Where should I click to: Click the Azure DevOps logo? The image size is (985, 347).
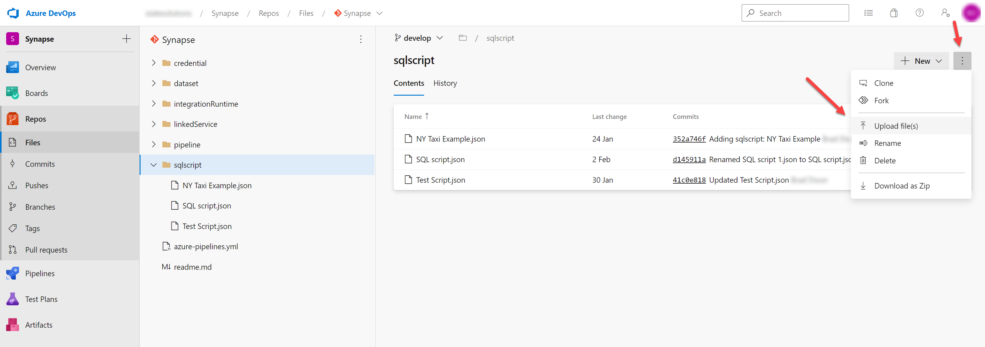[x=13, y=13]
